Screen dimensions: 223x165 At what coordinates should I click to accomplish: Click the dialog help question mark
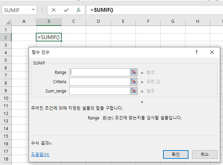point(196,52)
